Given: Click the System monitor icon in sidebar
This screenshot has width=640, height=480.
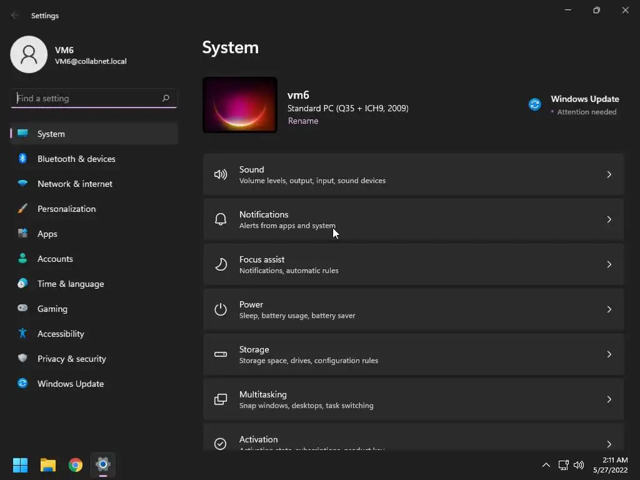Looking at the screenshot, I should pyautogui.click(x=23, y=134).
